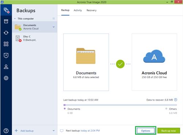Click the Add backup link
Screen dimensions: 183x135
click(x=27, y=131)
